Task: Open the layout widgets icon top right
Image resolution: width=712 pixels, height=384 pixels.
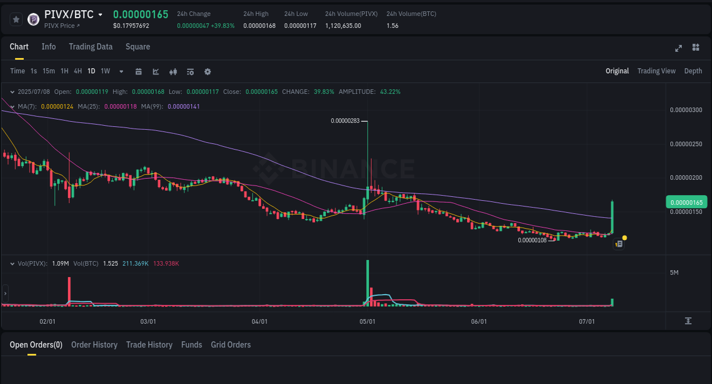Action: (x=695, y=48)
